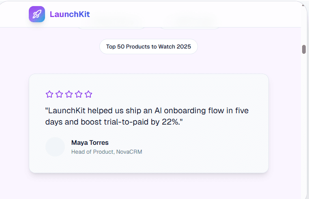Click the testimonial quote about AI onboarding
Image resolution: width=309 pixels, height=199 pixels.
tap(150, 116)
